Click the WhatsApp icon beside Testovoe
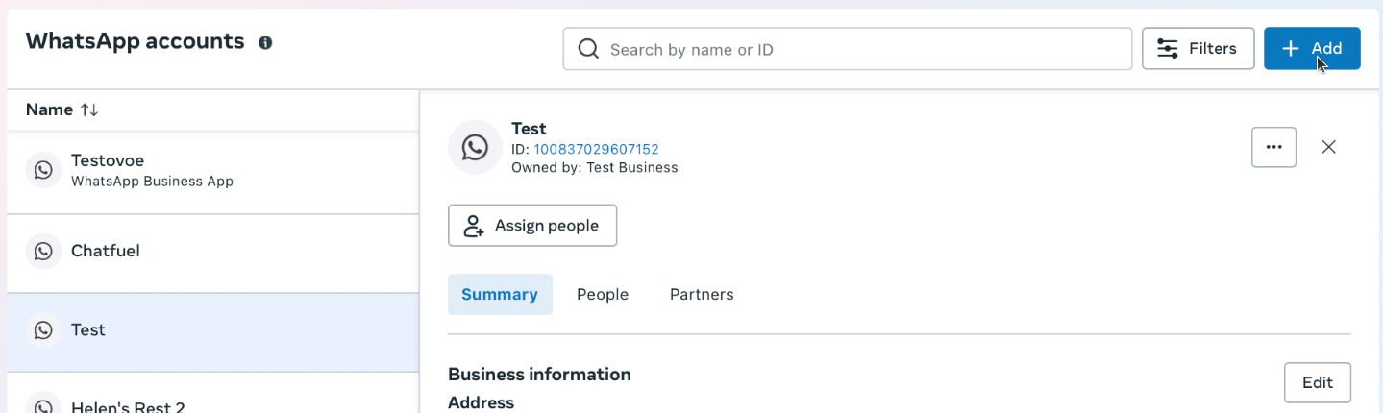 tap(43, 170)
